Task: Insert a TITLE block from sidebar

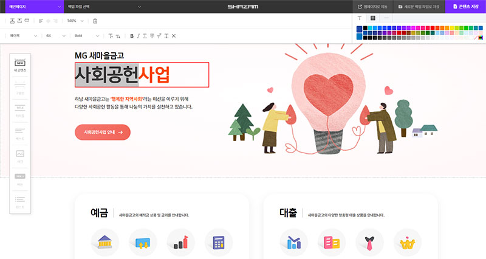Action: pos(20,111)
